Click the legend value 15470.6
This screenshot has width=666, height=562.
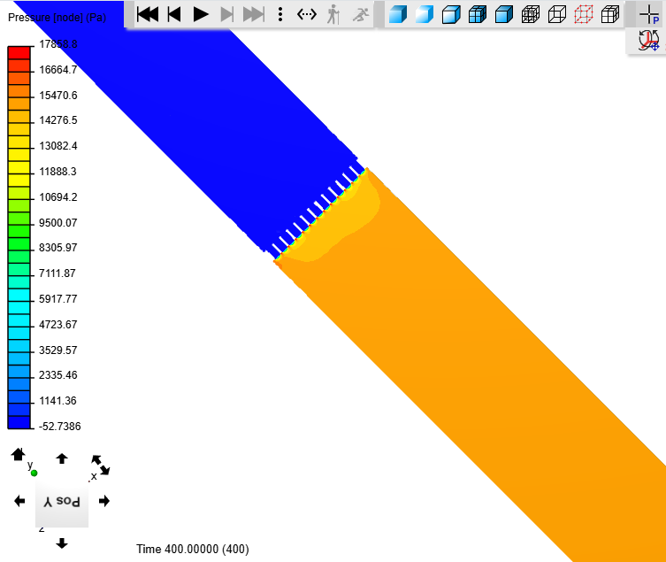pyautogui.click(x=58, y=96)
